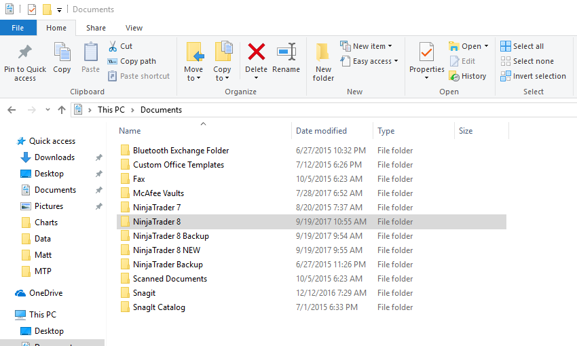577x346 pixels.
Task: Expand breadcrumb chevron after This PC
Action: [x=132, y=110]
